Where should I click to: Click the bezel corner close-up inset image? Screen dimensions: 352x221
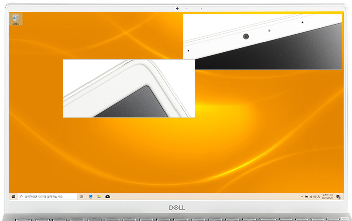(x=129, y=88)
